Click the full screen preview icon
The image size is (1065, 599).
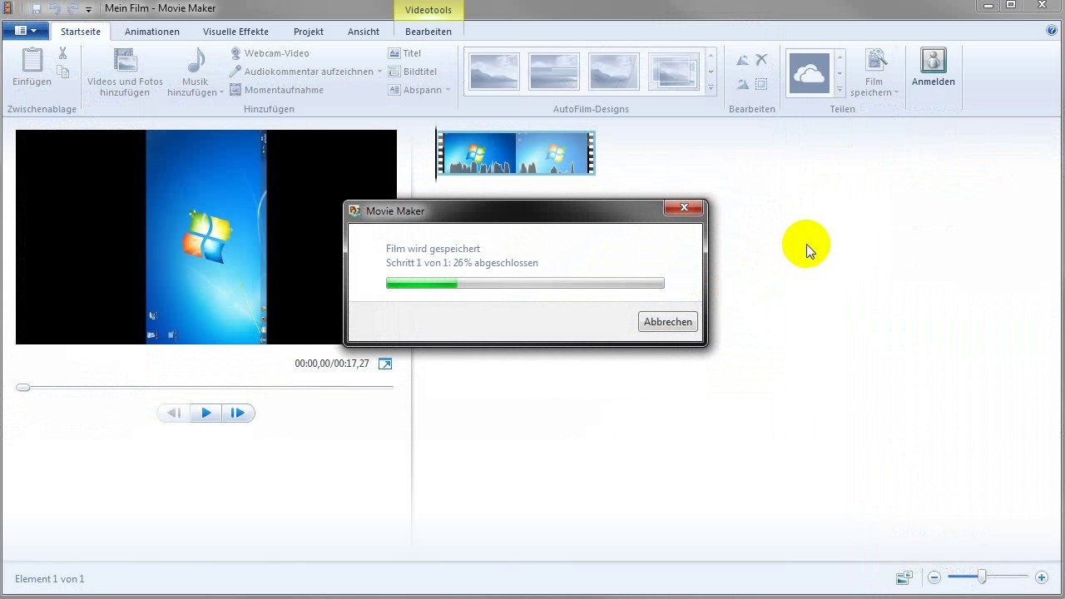(x=384, y=364)
